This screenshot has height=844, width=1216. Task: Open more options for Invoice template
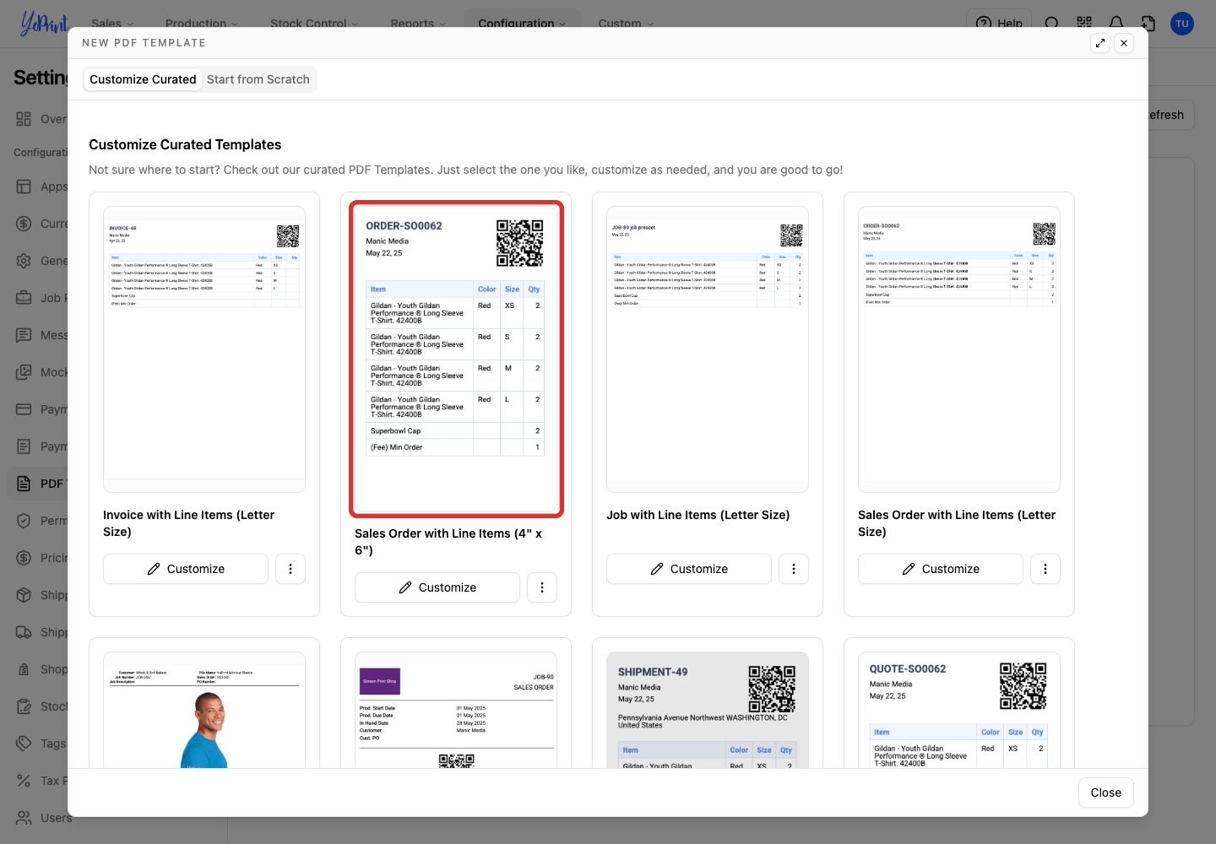click(x=290, y=569)
